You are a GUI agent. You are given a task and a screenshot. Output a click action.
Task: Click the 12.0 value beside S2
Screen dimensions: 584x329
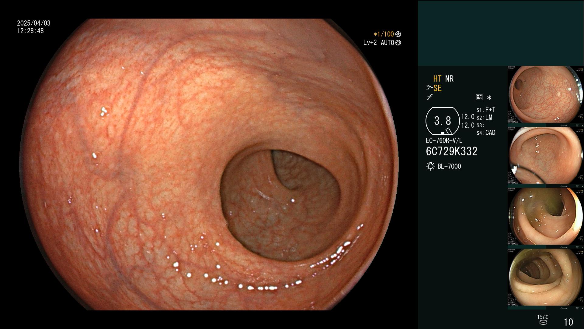pyautogui.click(x=468, y=117)
